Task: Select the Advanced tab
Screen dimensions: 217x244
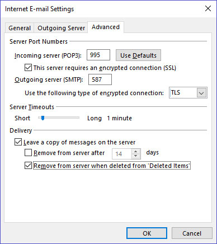Action: point(106,27)
